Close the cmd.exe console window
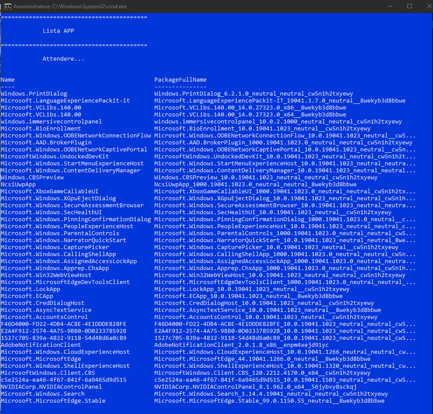The height and width of the screenshot is (414, 433). coord(429,6)
